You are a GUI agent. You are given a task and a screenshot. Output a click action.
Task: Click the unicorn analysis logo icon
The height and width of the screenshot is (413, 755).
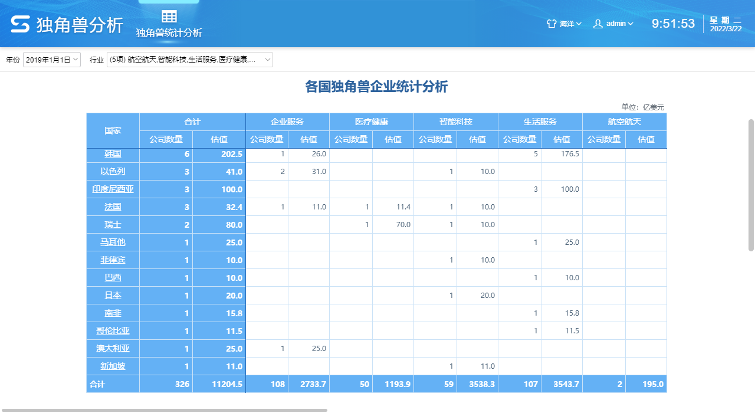point(20,25)
